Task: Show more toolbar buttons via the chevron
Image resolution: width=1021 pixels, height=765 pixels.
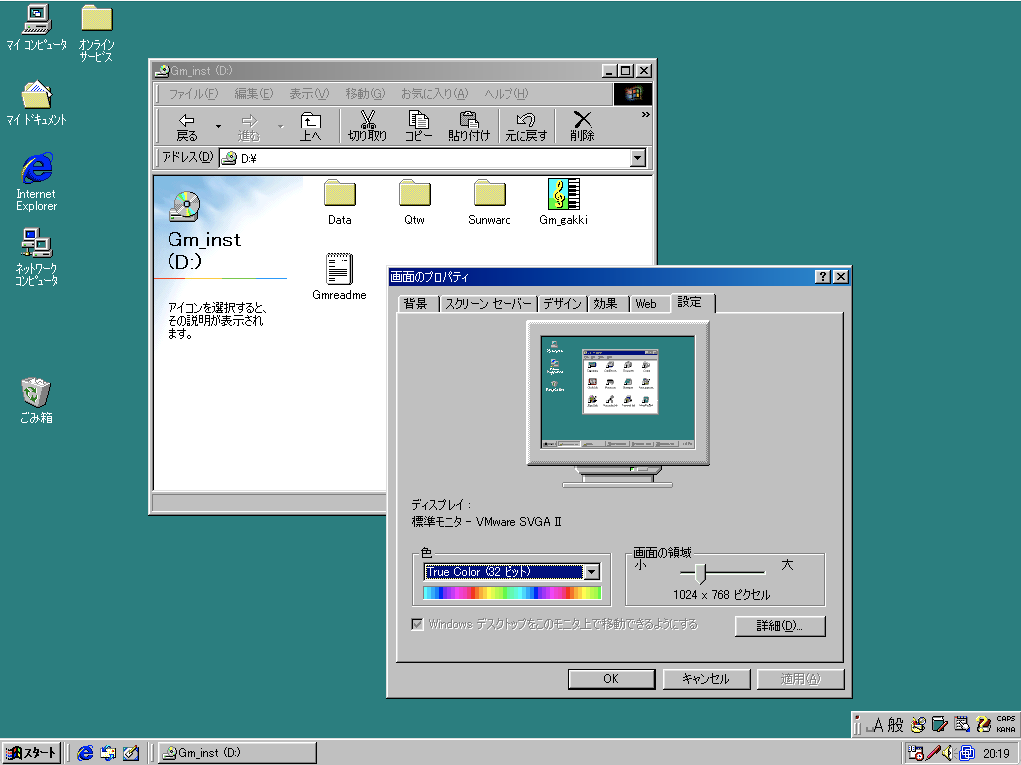Action: (646, 115)
